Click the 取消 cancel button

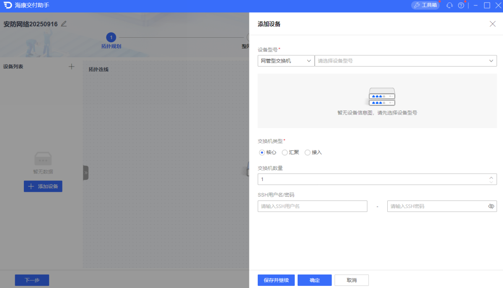[351, 280]
